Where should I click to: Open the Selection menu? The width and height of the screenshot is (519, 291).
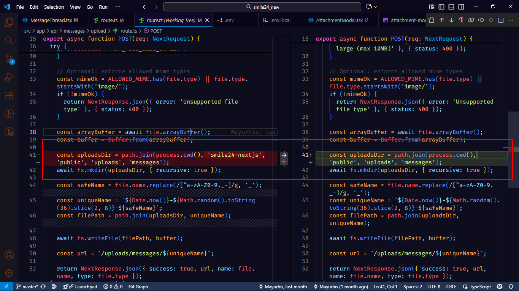54,7
